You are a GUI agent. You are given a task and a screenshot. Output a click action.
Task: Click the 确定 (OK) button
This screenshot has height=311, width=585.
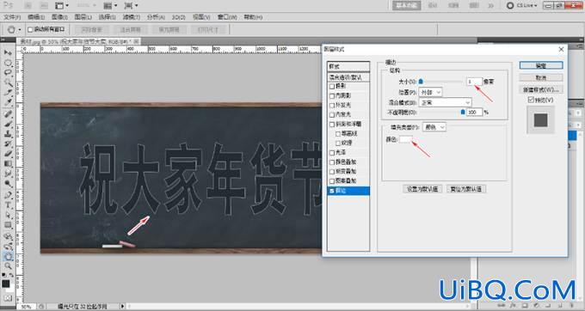tap(541, 65)
